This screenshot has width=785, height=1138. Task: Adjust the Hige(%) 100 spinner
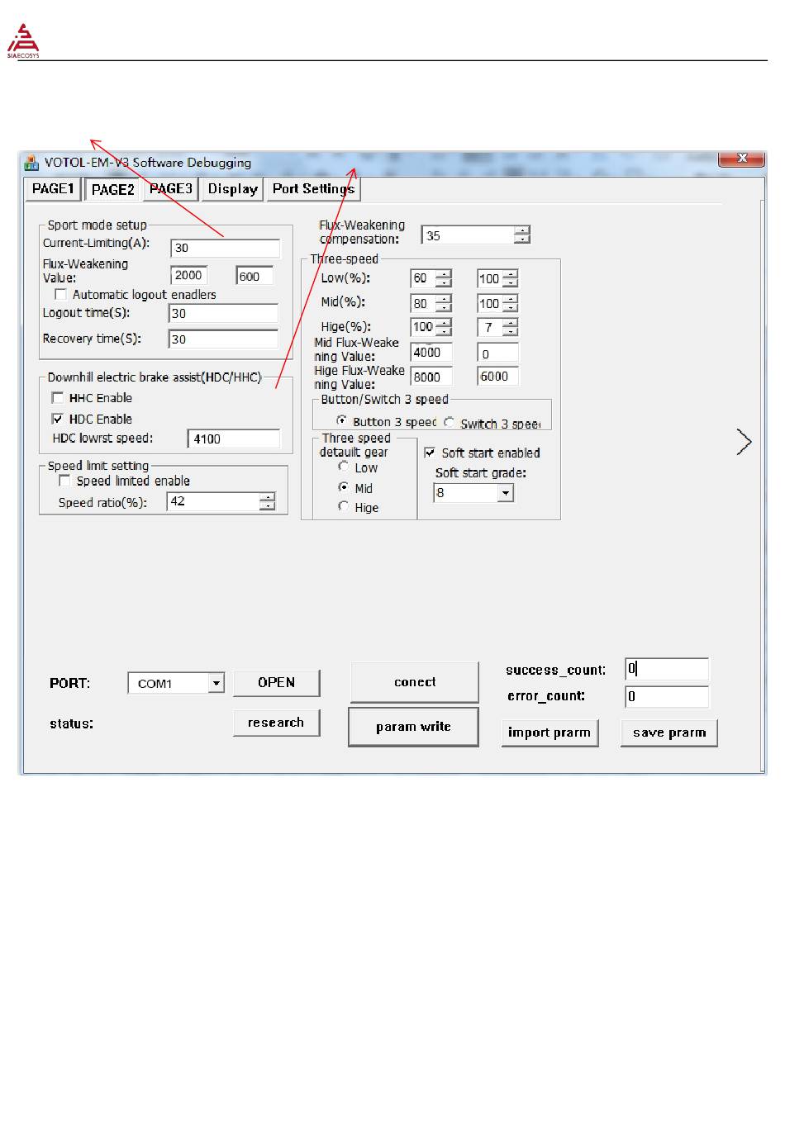coord(444,327)
